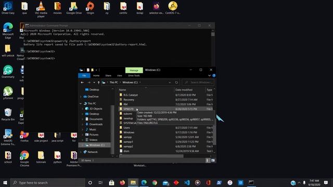
Task: Open the Grammarly desktop shortcut
Action: 8,72
